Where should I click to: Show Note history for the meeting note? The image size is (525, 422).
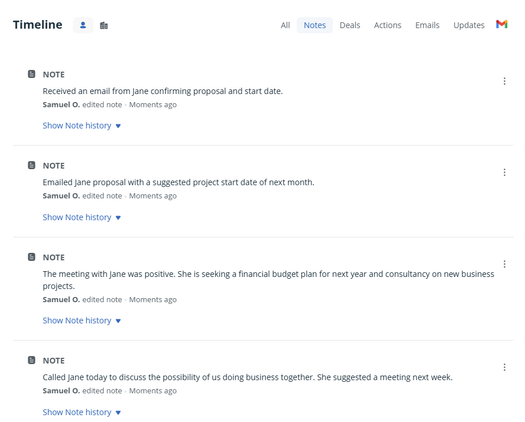pos(77,320)
